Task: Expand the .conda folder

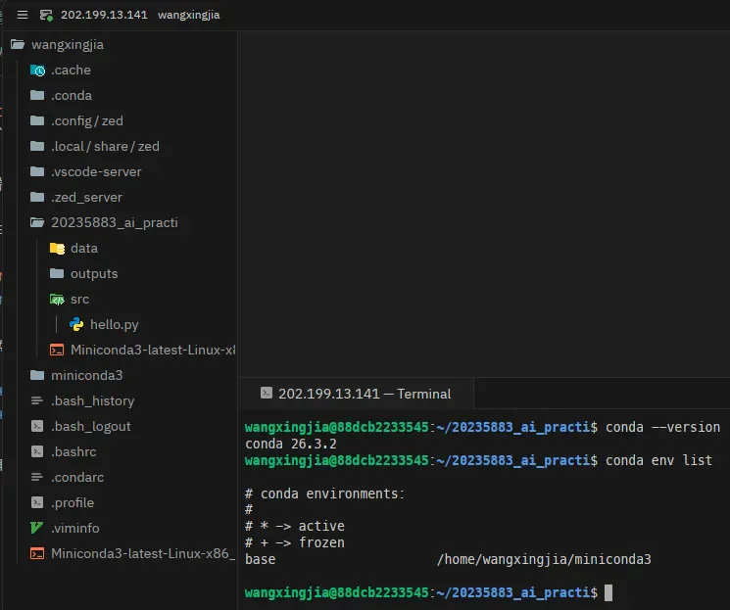Action: pos(72,95)
